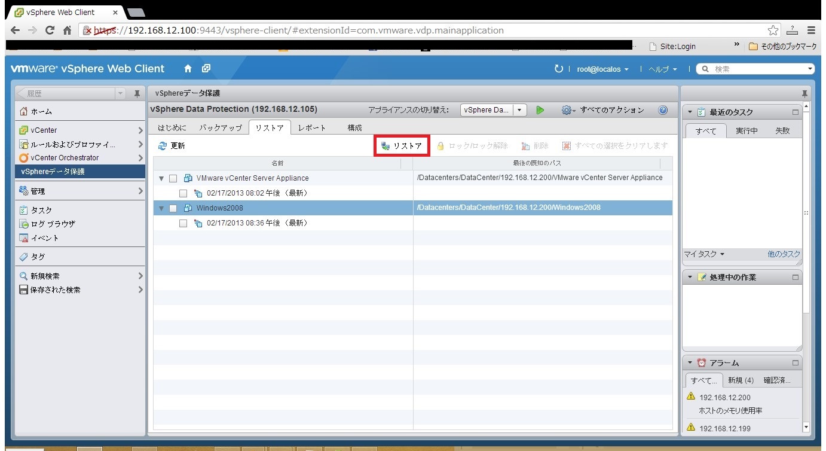Check the 02/17/2013 08:02 午後 backup checkbox

183,193
